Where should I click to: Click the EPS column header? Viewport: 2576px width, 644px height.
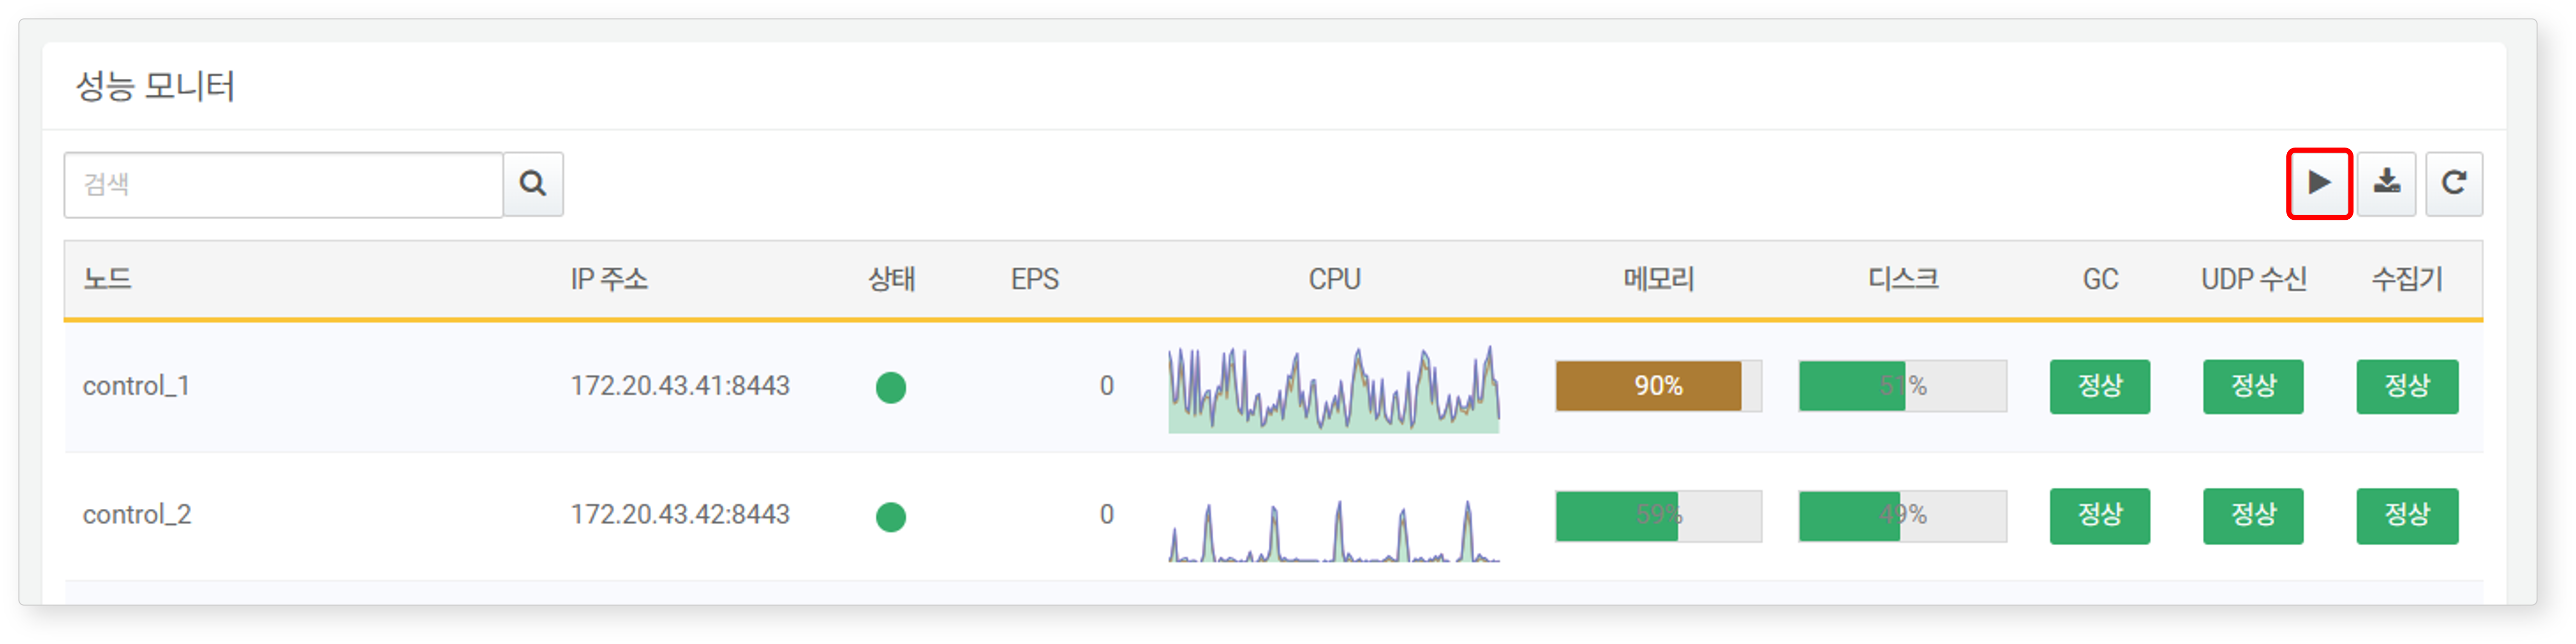coord(1034,279)
